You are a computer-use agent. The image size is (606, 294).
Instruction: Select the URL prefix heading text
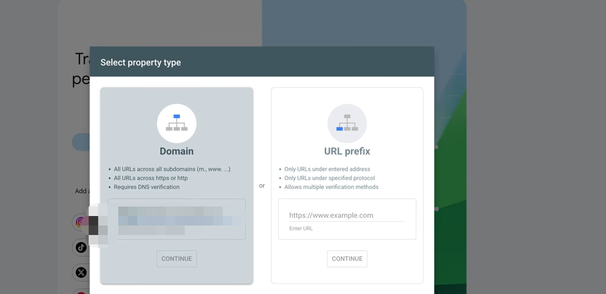pos(347,151)
